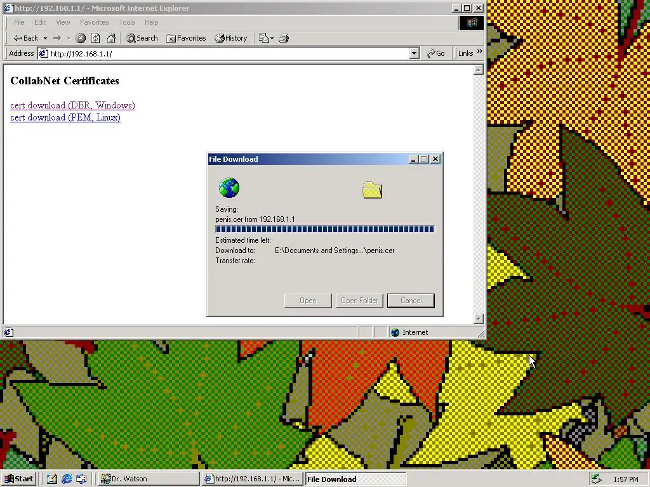Open the Back history dropdown arrow
The height and width of the screenshot is (487, 650).
coord(45,38)
